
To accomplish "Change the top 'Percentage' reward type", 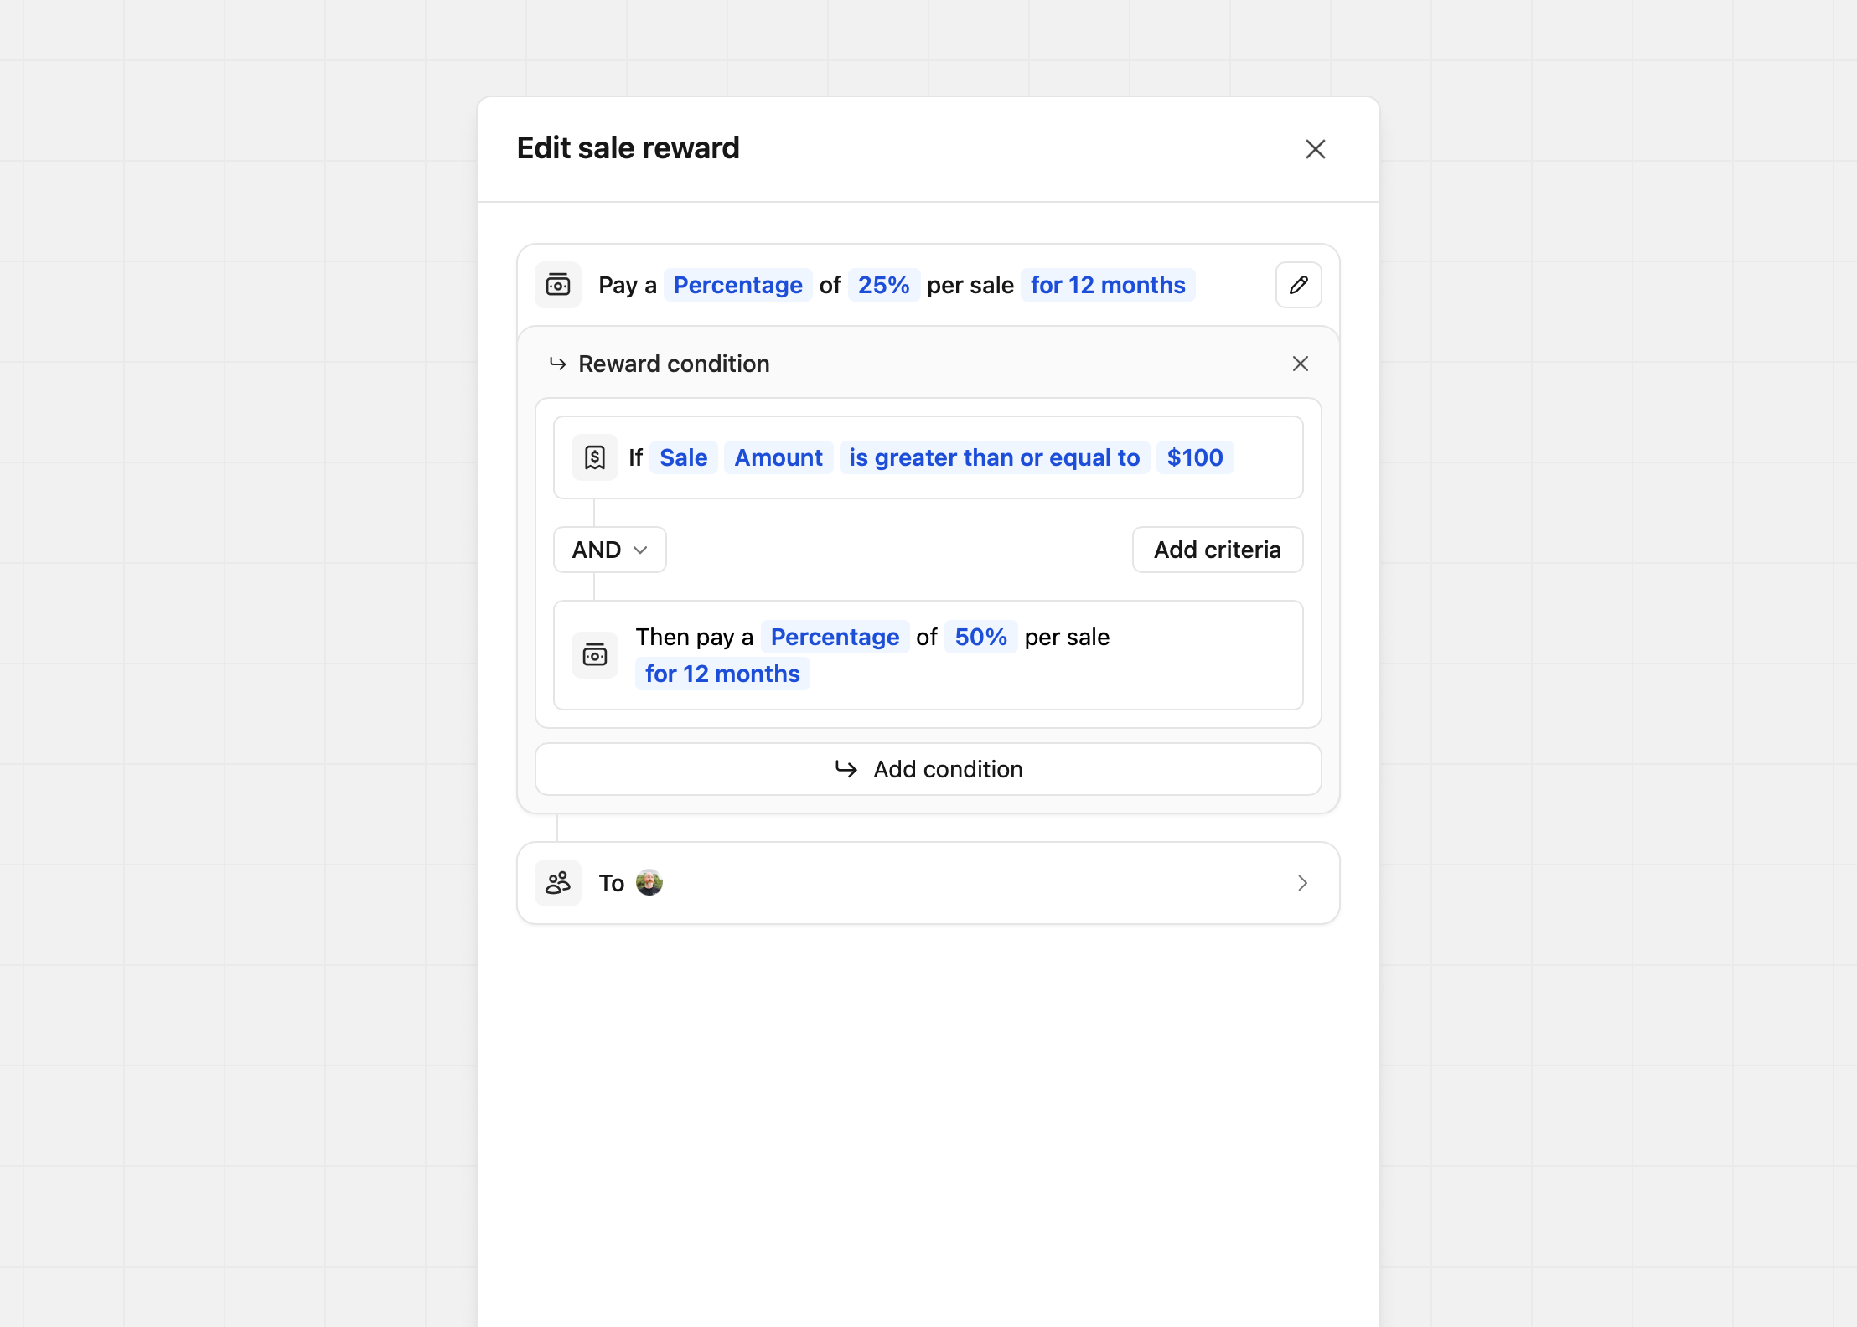I will tap(737, 285).
